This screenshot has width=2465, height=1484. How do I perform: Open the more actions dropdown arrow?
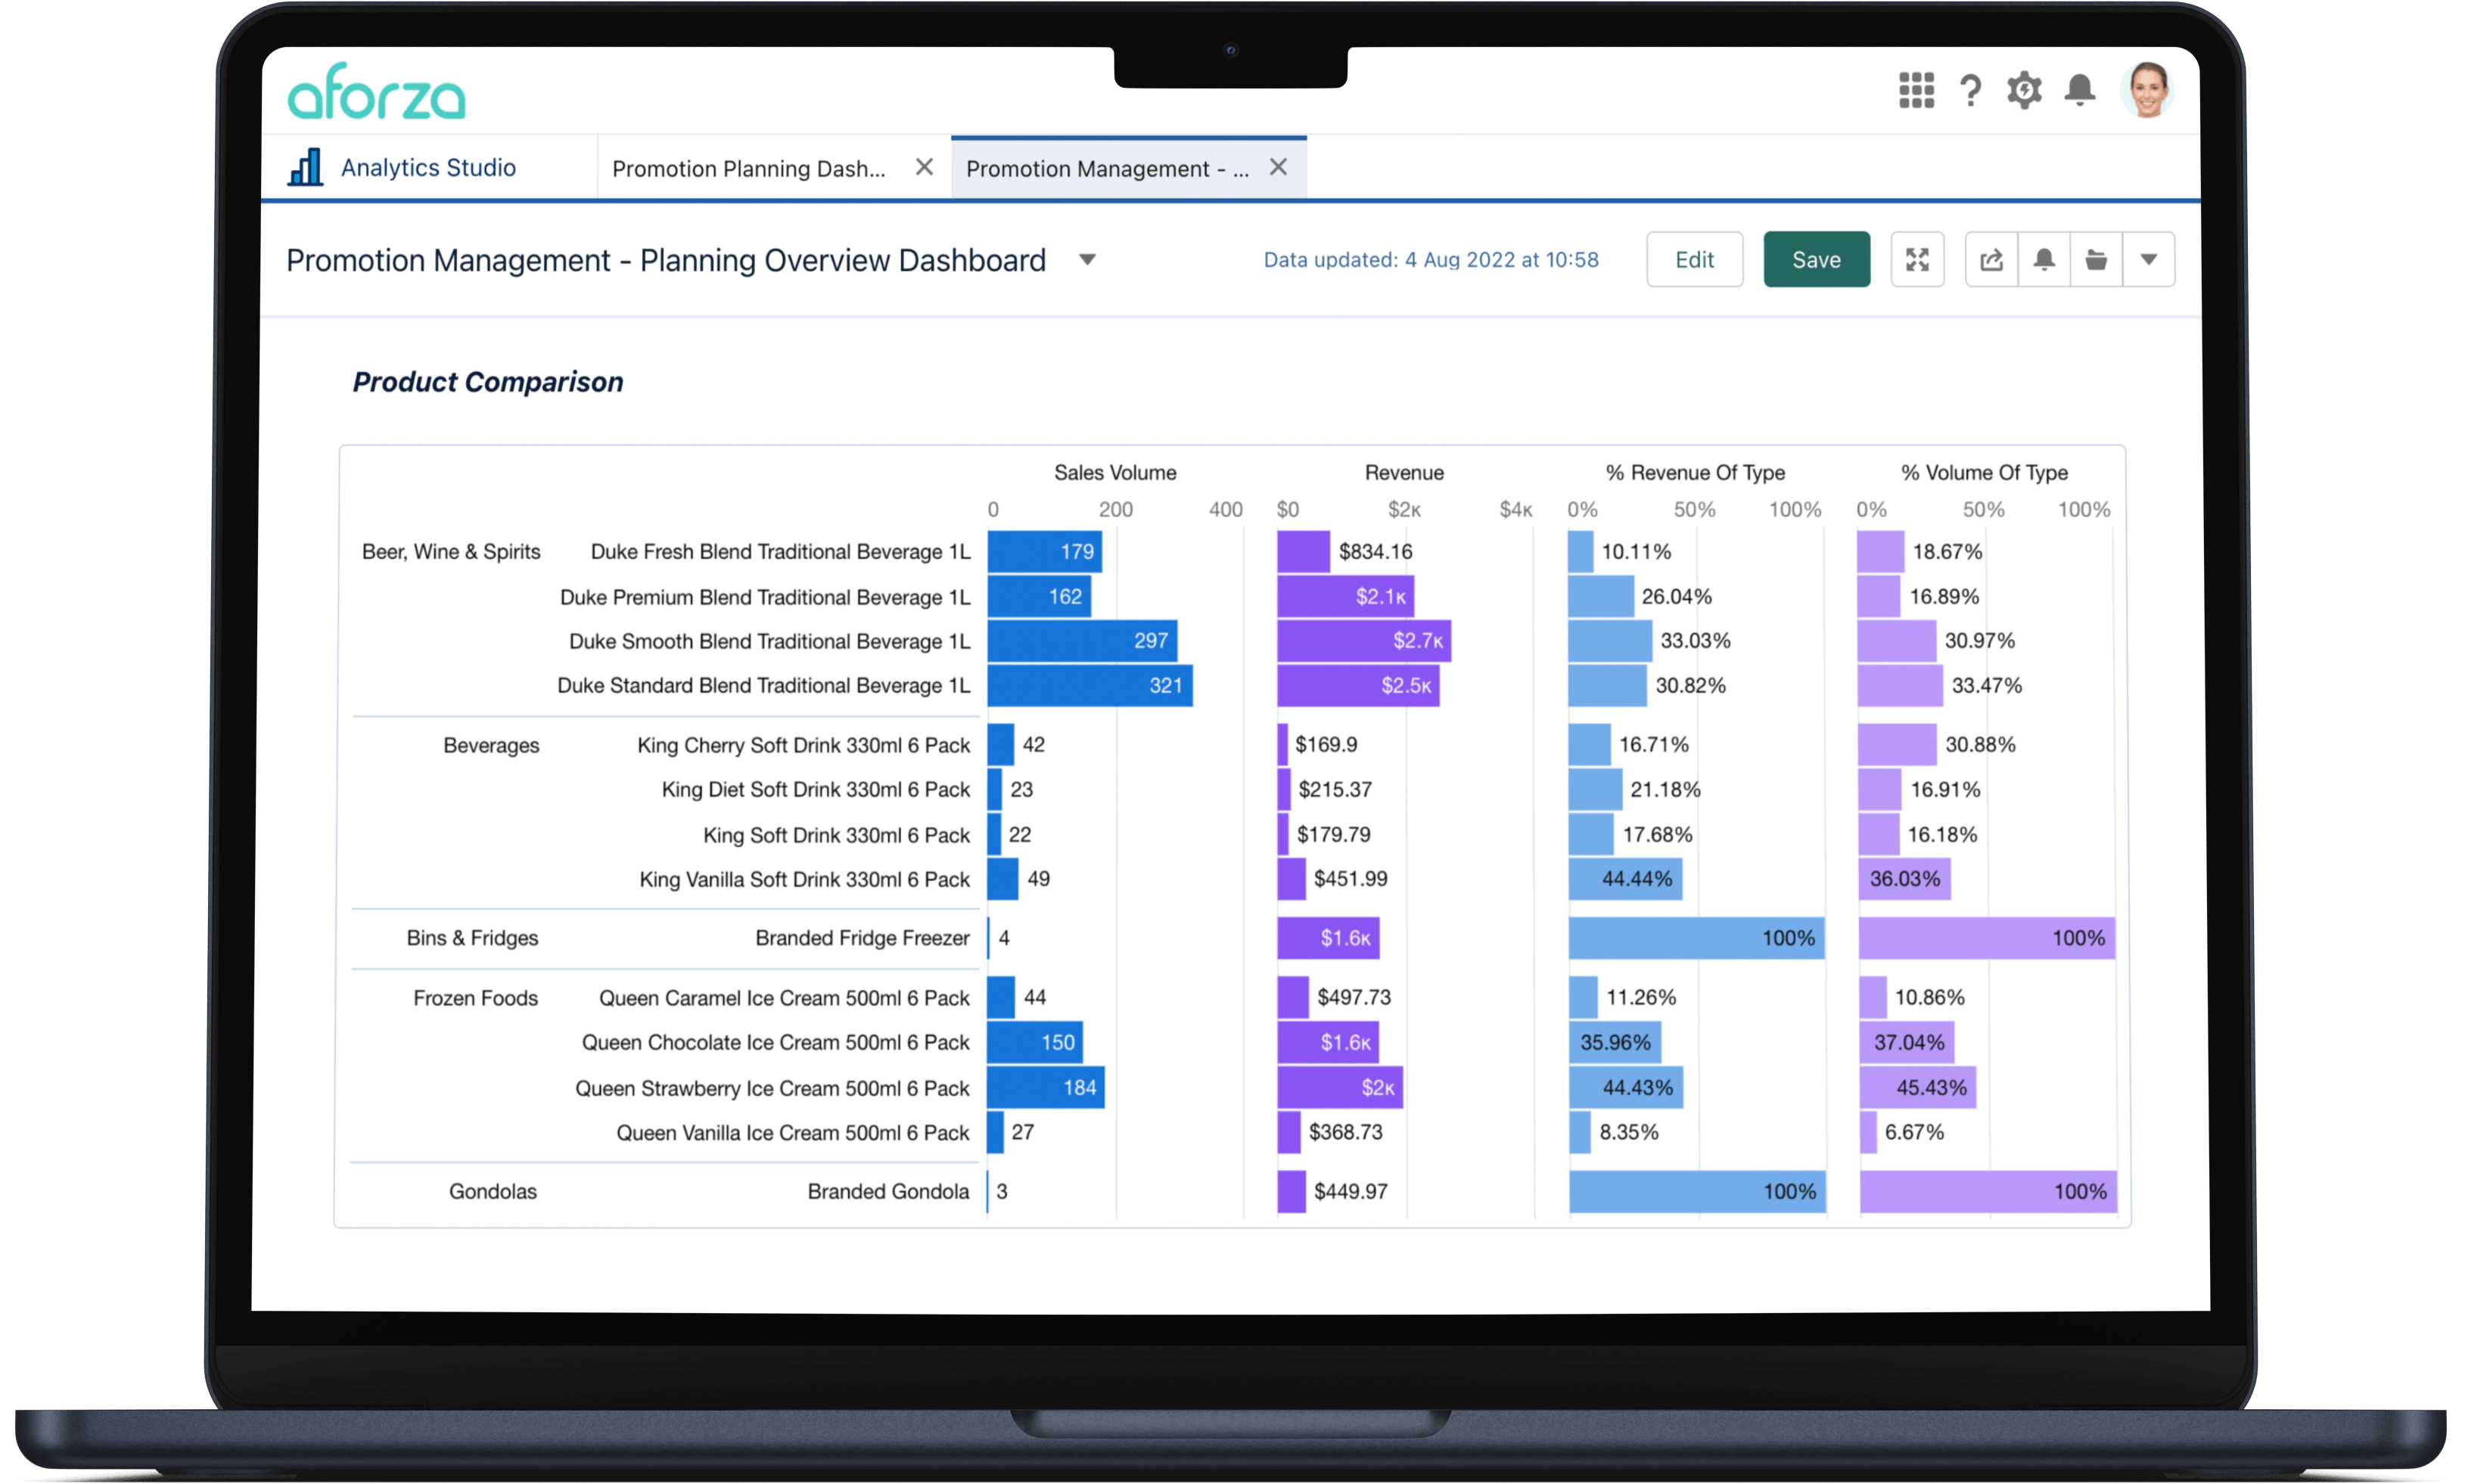(x=2148, y=260)
